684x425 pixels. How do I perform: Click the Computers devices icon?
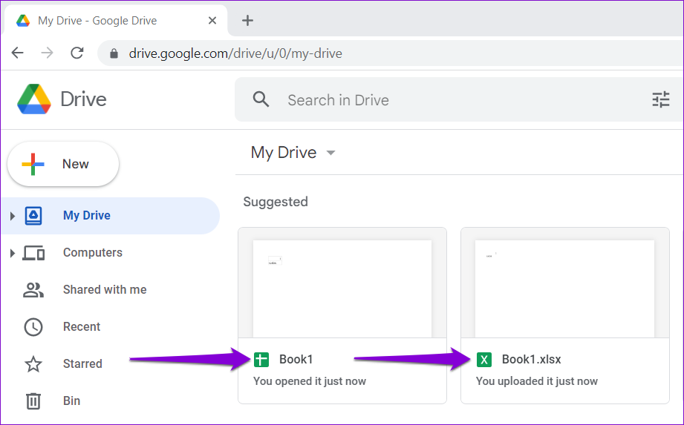click(x=33, y=253)
